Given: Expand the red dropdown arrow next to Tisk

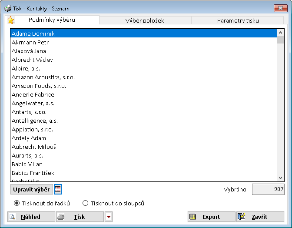Looking at the screenshot, I should tap(109, 217).
